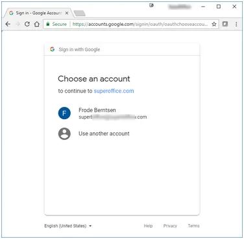
Task: Click the grey person avatar icon
Action: (64, 133)
